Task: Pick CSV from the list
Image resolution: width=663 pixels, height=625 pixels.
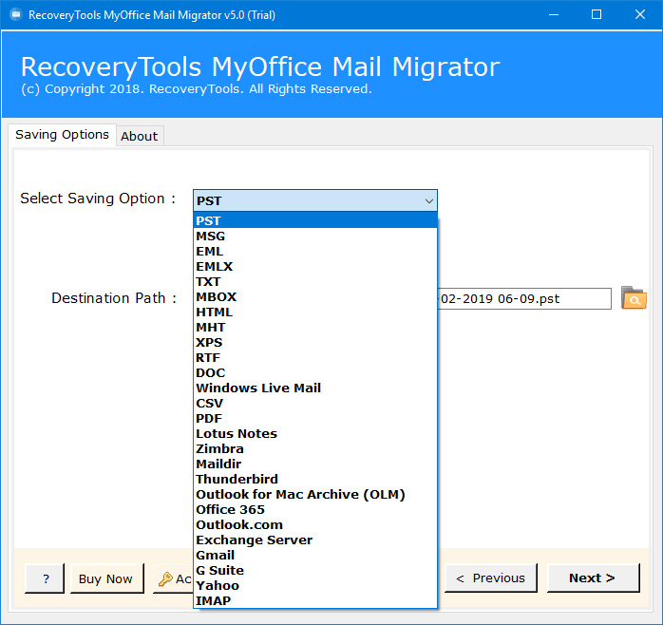Action: pyautogui.click(x=315, y=404)
